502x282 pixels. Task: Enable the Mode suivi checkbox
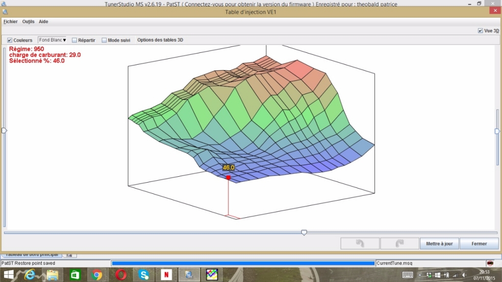[104, 40]
